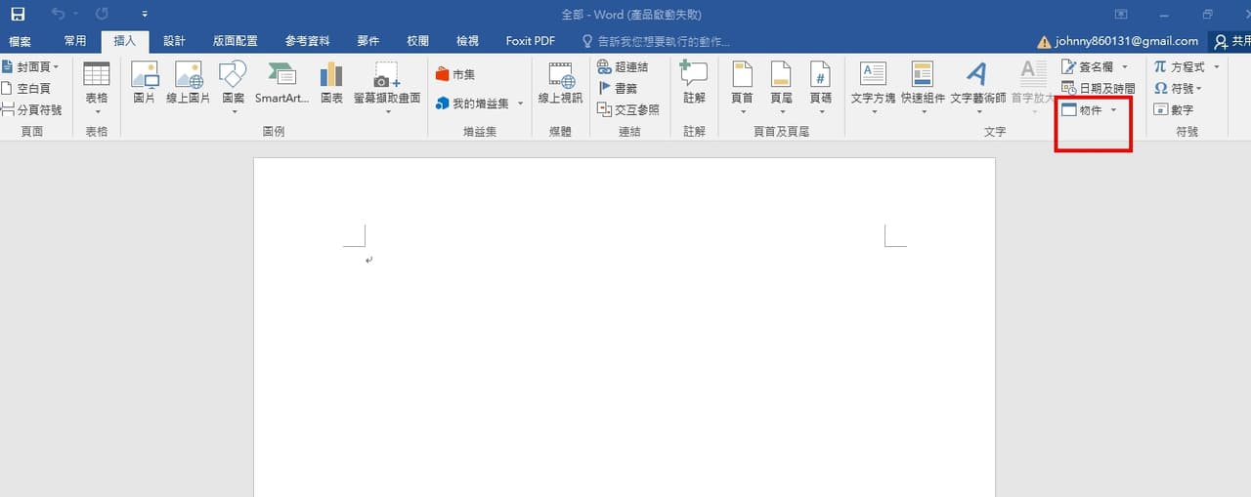Add a comment with 註解 icon

(694, 83)
